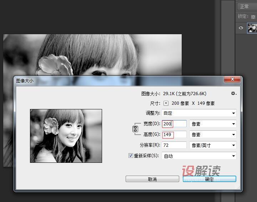The width and height of the screenshot is (257, 202).
Task: Open the height unit 像素 dropdown
Action: [x=213, y=135]
